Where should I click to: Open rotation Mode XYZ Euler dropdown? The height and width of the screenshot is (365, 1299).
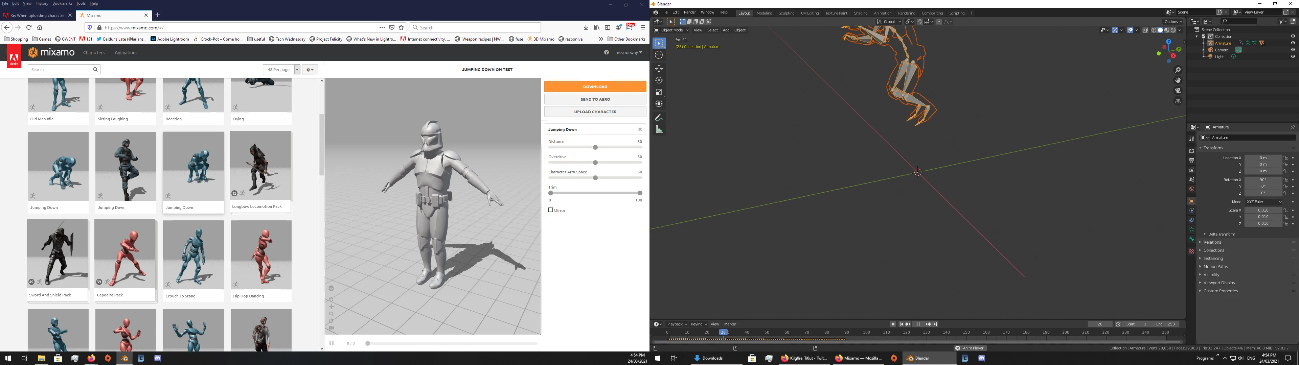1263,202
